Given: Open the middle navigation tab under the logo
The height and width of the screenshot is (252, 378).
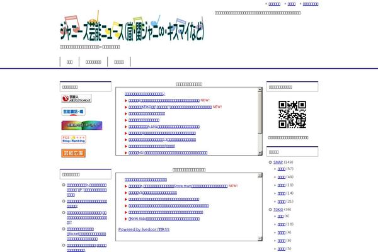Looking at the screenshot, I should 93,62.
